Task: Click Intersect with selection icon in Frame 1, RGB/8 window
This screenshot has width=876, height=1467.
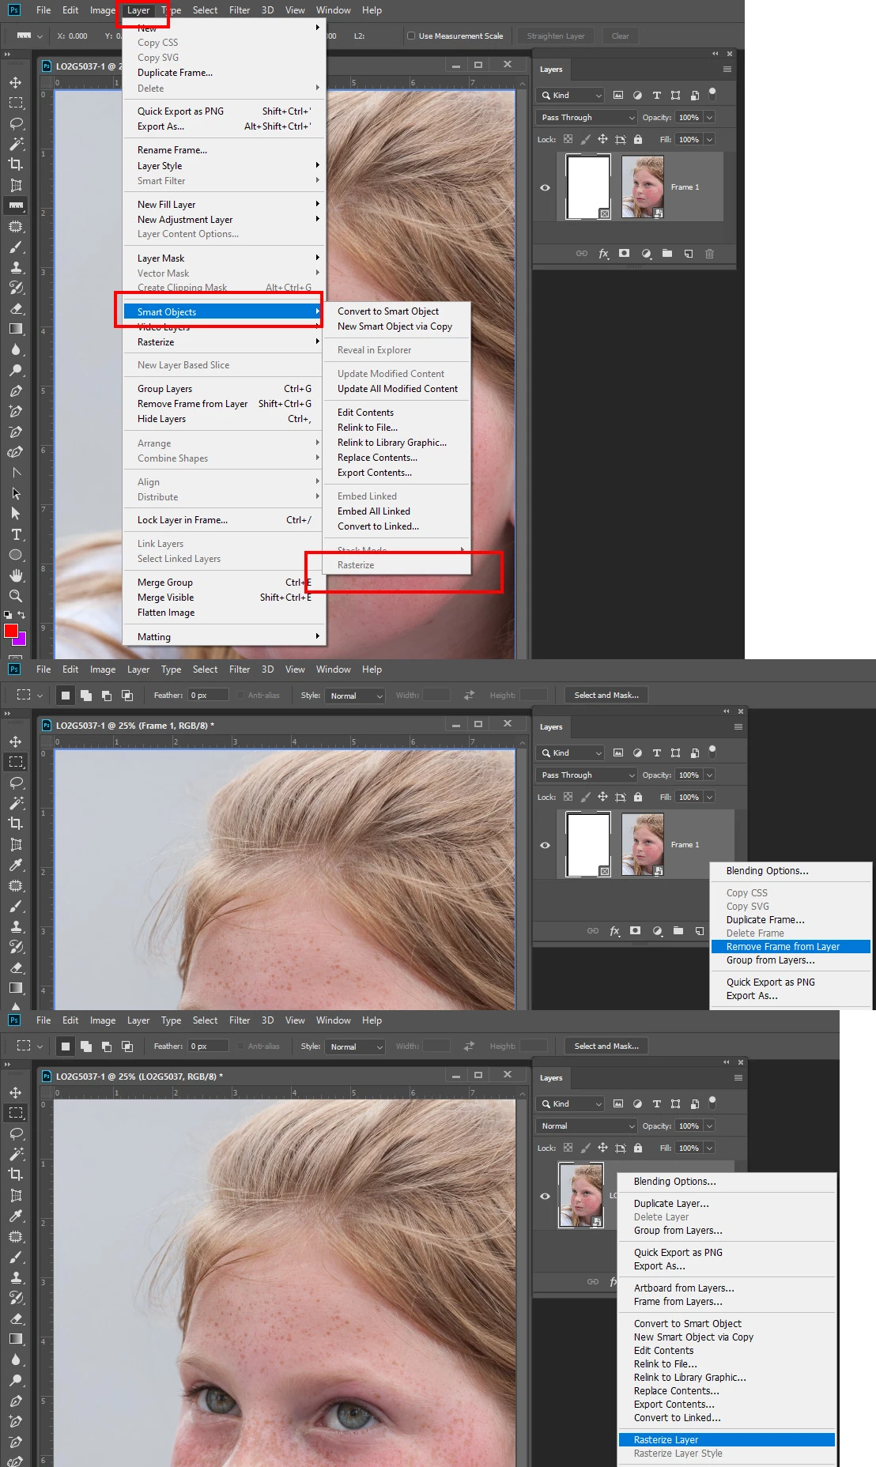Action: tap(126, 696)
